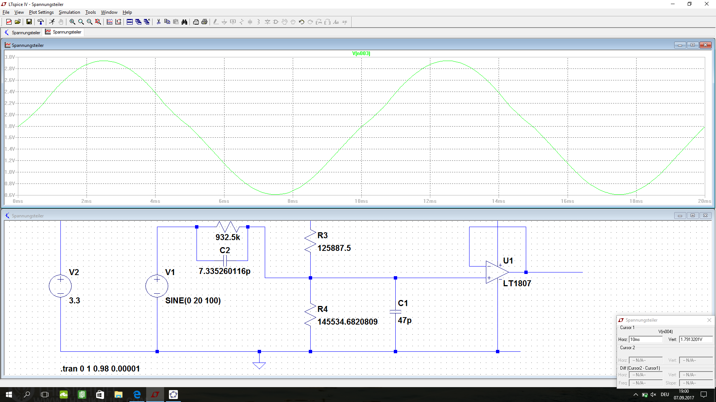Click the V2 source value 3.3
Image resolution: width=716 pixels, height=402 pixels.
(75, 300)
